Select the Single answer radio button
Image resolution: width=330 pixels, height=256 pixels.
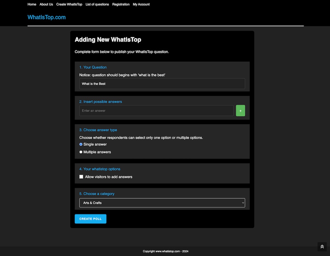tap(81, 144)
